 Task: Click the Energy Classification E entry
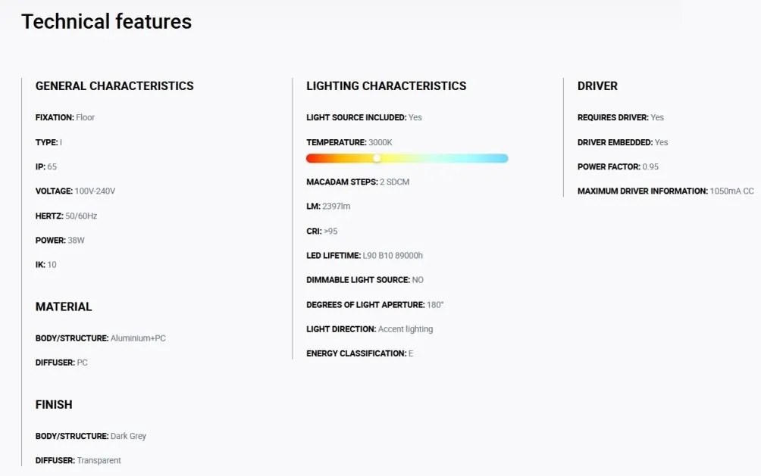(x=359, y=353)
